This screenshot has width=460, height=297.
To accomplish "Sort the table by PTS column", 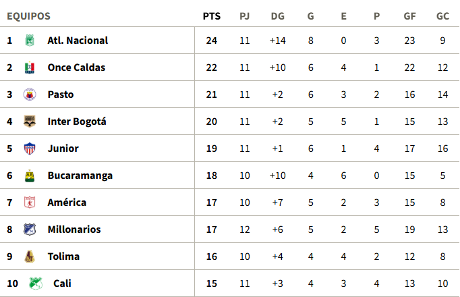I will pos(211,16).
